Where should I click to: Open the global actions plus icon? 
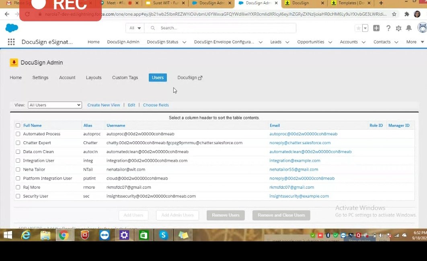(x=376, y=28)
